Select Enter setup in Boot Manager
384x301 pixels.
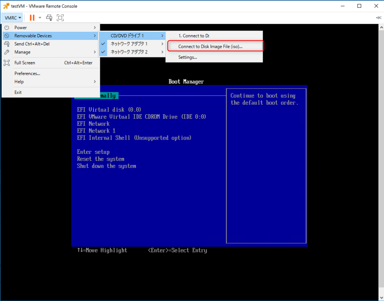pos(93,152)
